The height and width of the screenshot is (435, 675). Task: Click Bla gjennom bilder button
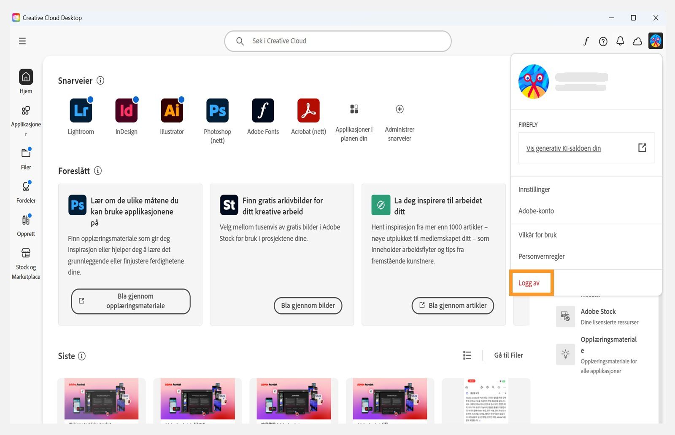[308, 305]
